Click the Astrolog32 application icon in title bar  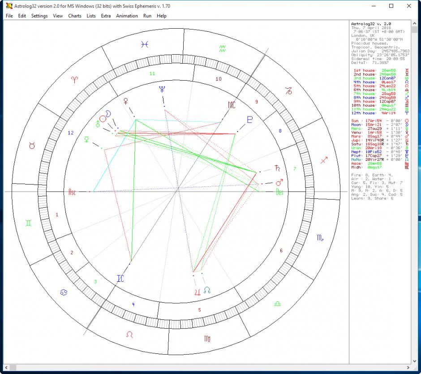coord(9,6)
